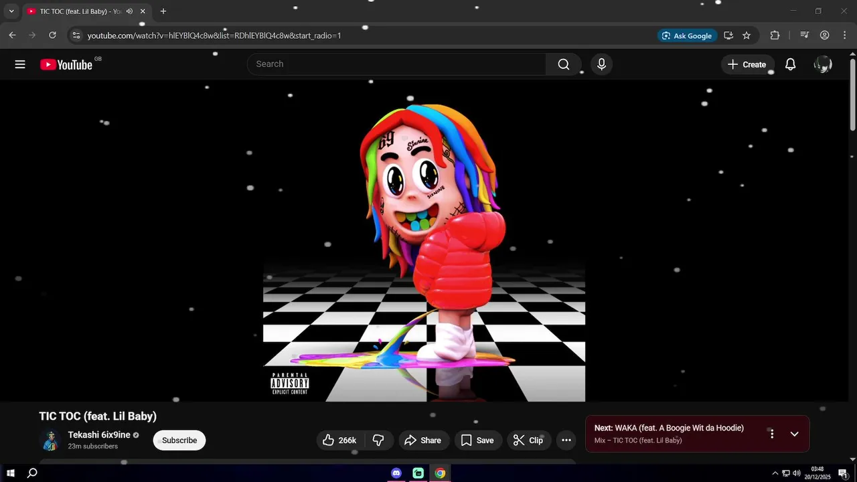The width and height of the screenshot is (857, 482).
Task: Open a new browser tab
Action: click(x=163, y=11)
